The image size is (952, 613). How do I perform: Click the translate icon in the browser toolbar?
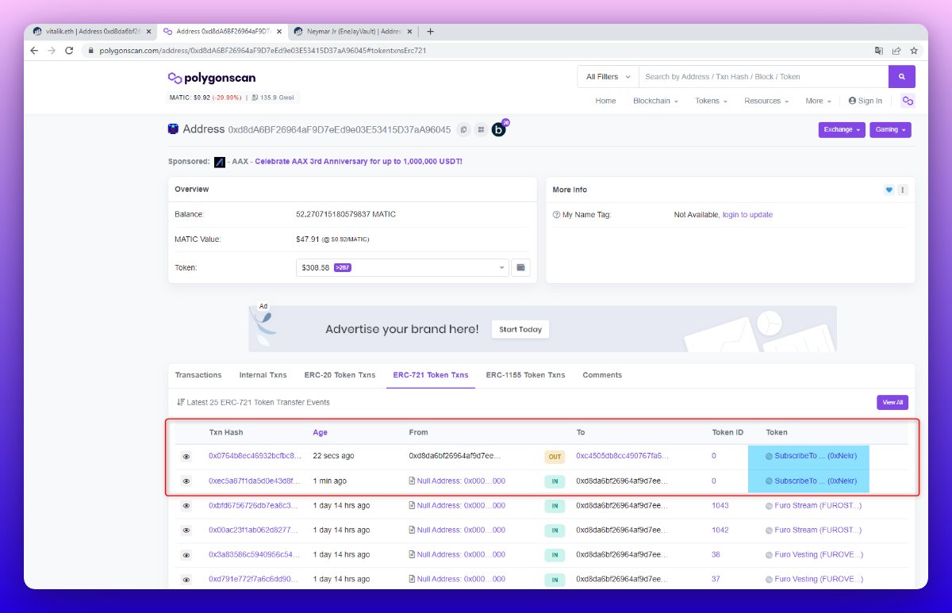[x=877, y=49]
